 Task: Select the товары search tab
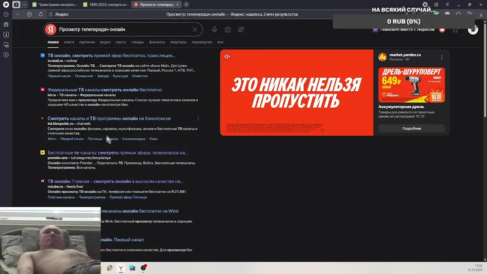(x=137, y=42)
